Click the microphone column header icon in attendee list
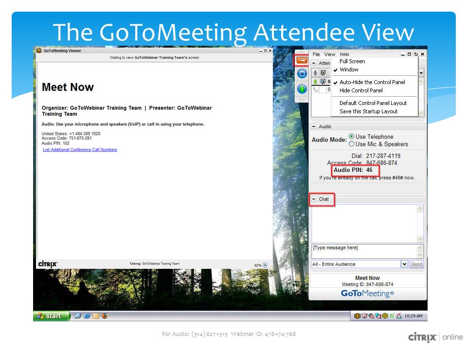467x350 pixels. click(315, 72)
